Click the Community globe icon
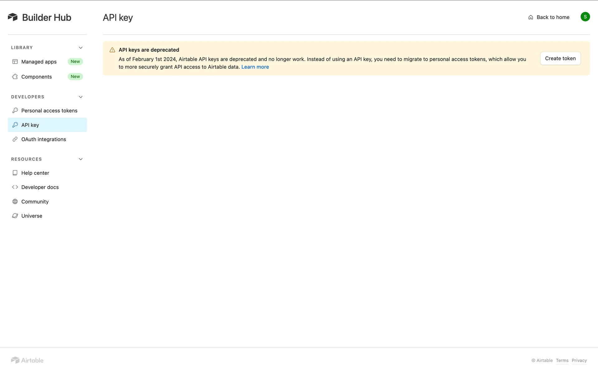This screenshot has width=598, height=374. [x=15, y=202]
